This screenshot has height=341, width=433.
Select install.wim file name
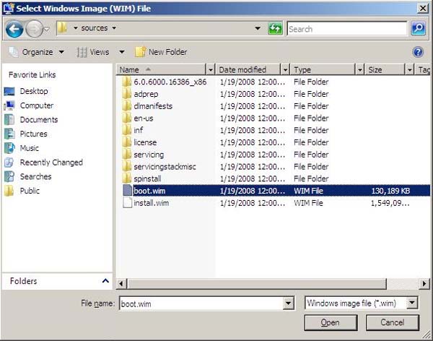tap(152, 203)
